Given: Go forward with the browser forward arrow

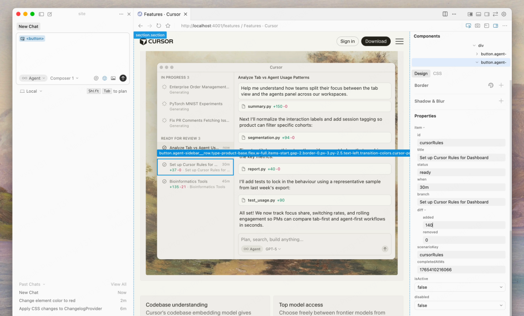Looking at the screenshot, I should coord(149,26).
